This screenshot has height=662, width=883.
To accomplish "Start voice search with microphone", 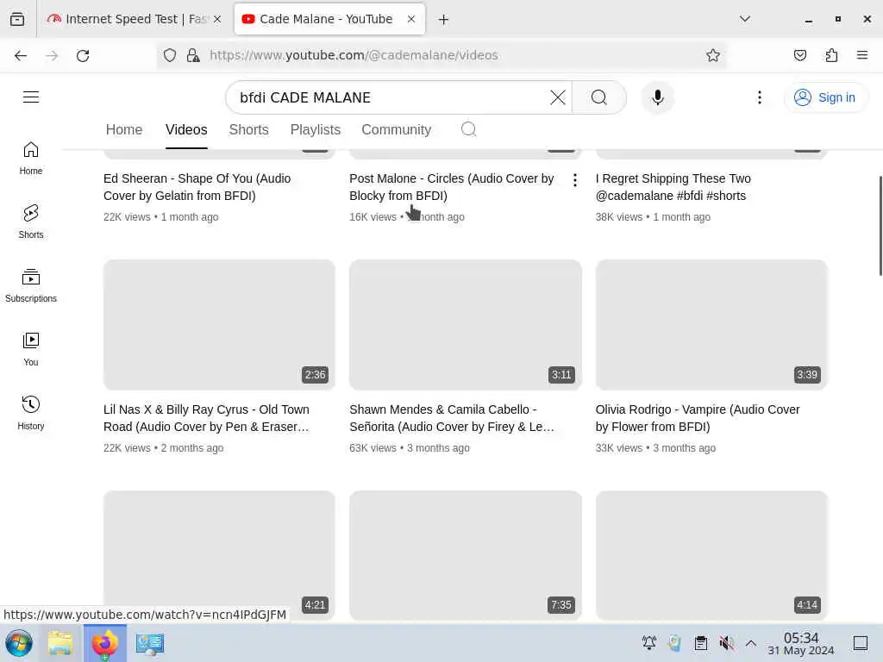I will point(657,97).
